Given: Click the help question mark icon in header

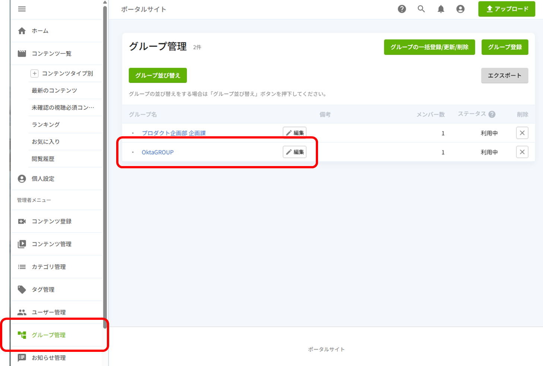Looking at the screenshot, I should pos(402,9).
